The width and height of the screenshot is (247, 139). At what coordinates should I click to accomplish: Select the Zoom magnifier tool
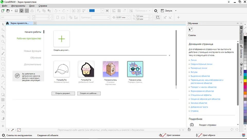(3, 42)
